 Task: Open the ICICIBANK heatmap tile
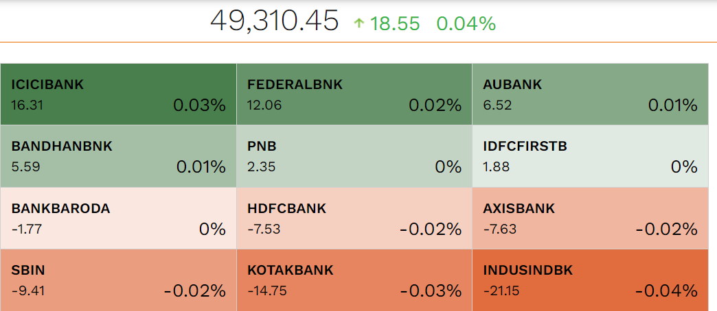pos(118,95)
